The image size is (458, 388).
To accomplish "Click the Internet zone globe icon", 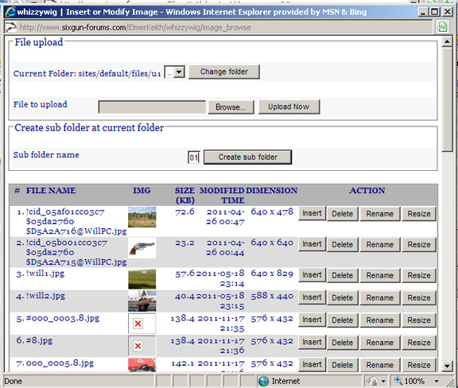I will tap(263, 381).
